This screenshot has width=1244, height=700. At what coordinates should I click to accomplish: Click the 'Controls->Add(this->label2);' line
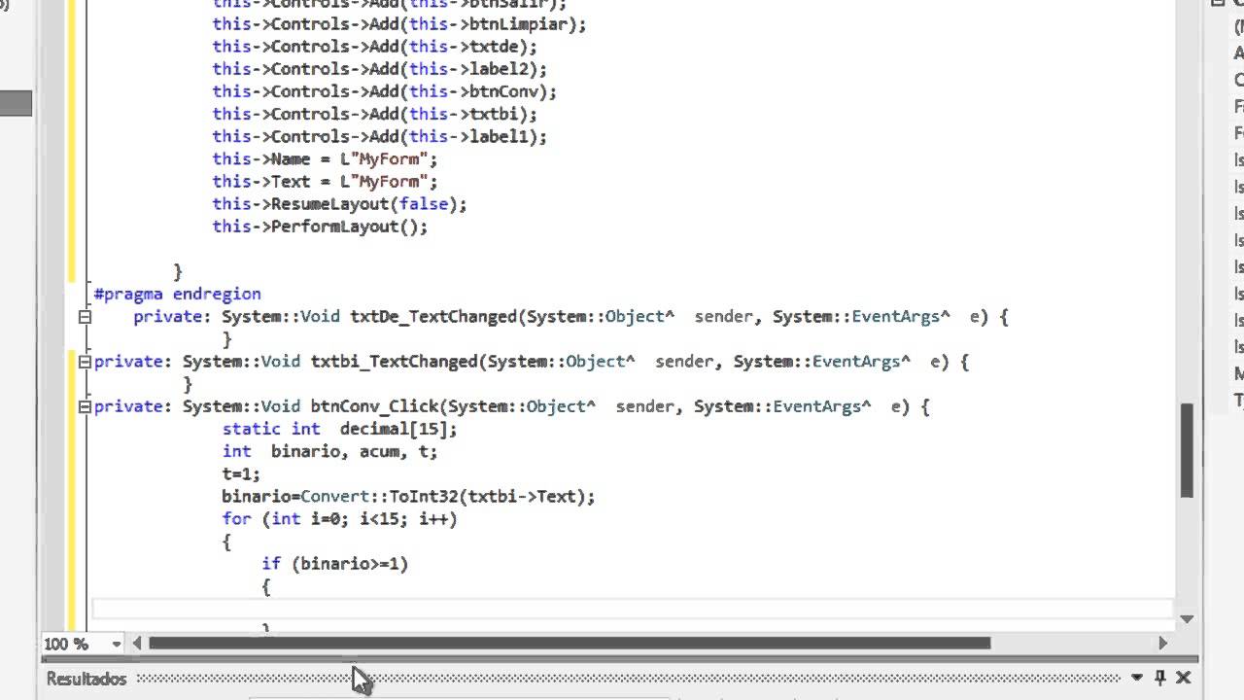point(379,69)
